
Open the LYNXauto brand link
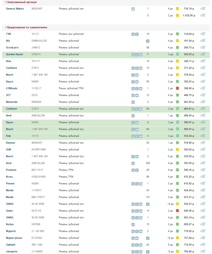(11, 88)
